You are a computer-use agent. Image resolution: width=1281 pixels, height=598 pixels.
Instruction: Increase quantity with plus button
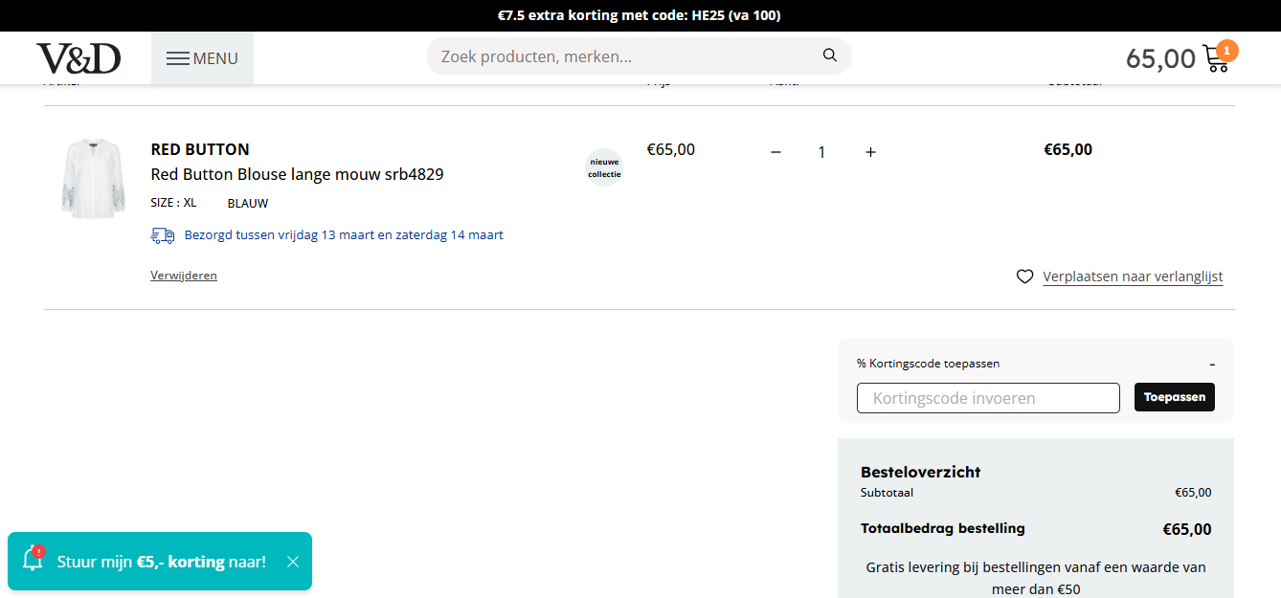(x=870, y=152)
